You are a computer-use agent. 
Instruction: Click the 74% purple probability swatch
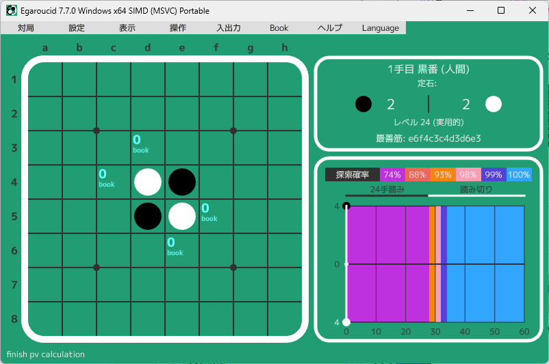point(392,174)
